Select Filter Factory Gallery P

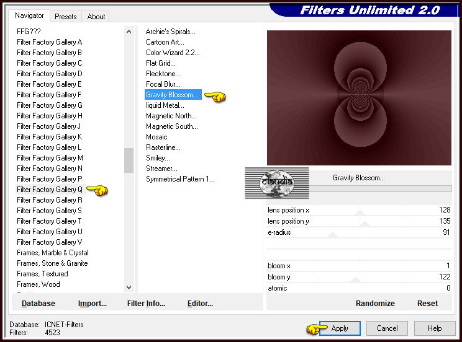tap(49, 179)
